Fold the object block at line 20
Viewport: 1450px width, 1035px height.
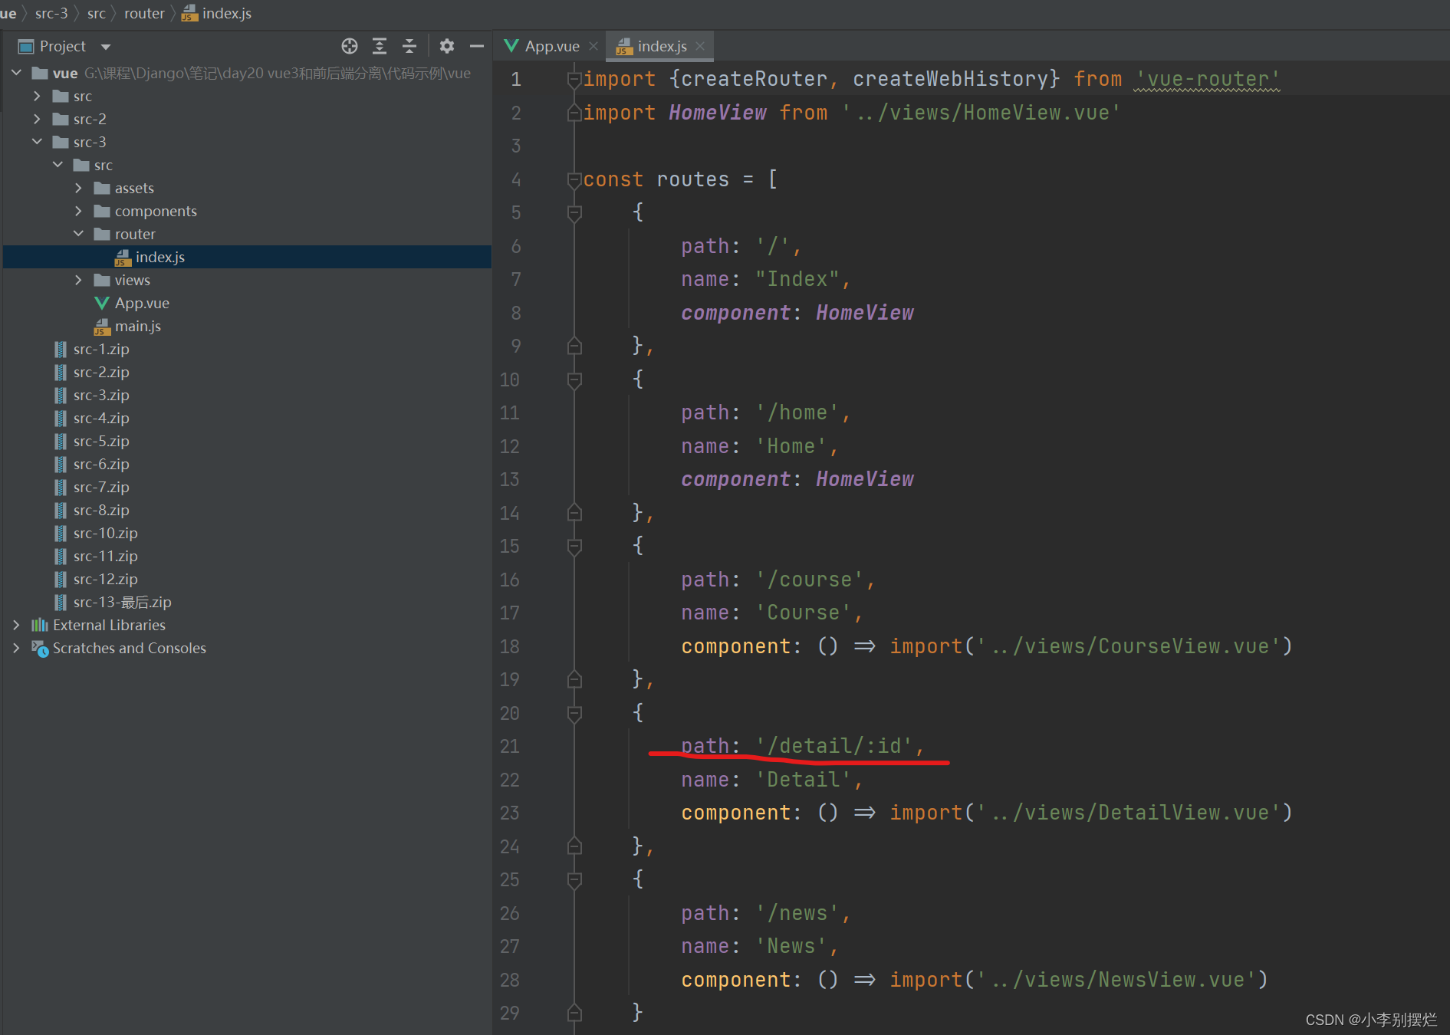574,713
